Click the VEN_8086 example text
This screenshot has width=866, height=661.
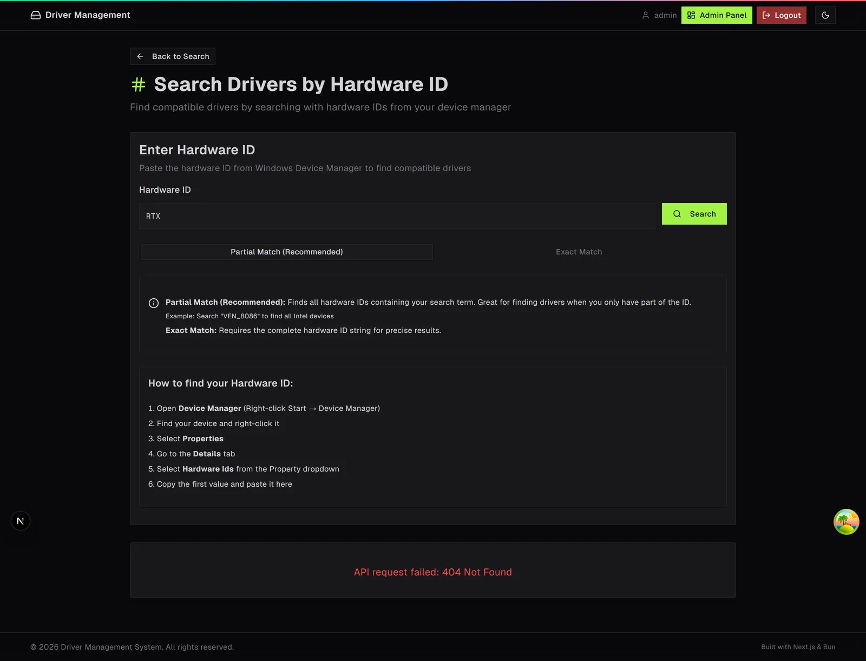click(x=250, y=316)
